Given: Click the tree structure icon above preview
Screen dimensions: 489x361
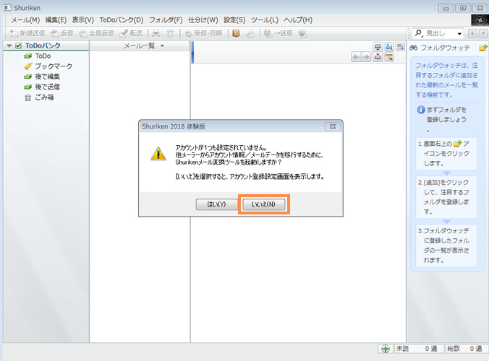Looking at the screenshot, I should pos(388,57).
